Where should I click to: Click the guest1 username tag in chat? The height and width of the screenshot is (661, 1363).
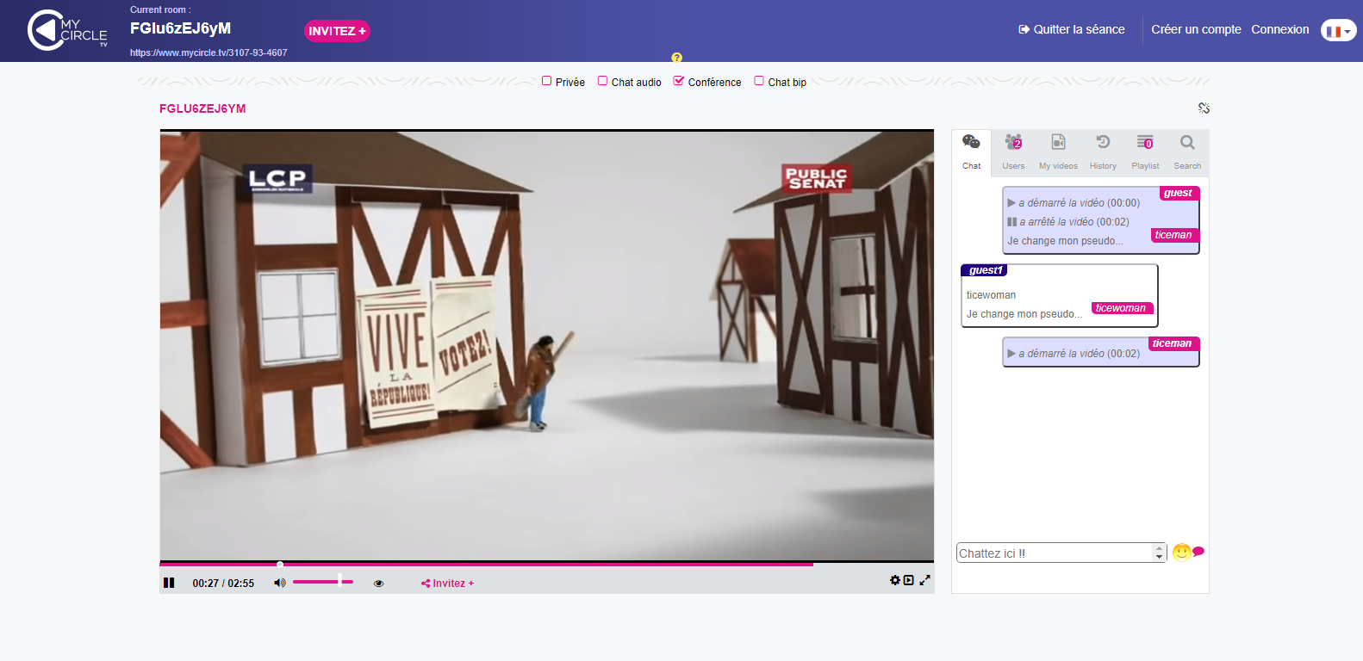click(985, 270)
